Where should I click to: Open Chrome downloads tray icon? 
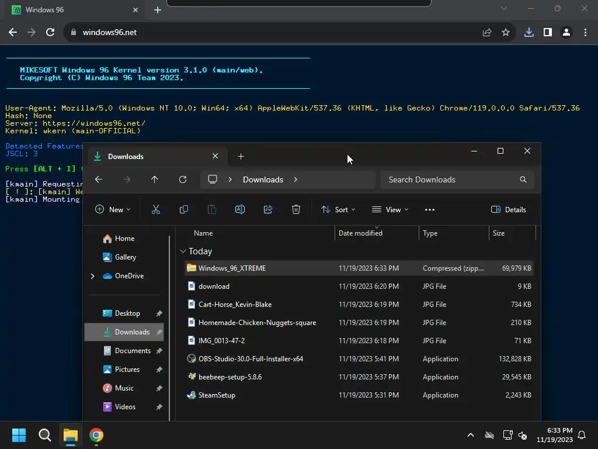pos(529,33)
